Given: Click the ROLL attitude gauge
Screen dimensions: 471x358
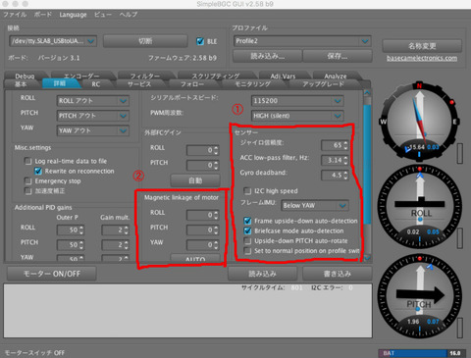Looking at the screenshot, I should click(420, 206).
